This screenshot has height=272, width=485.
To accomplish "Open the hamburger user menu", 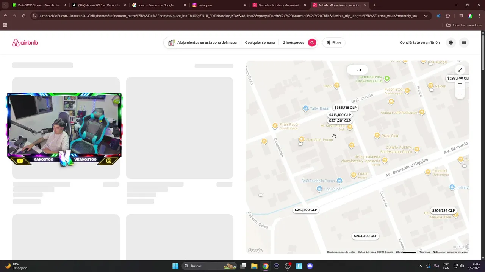I will 464,43.
